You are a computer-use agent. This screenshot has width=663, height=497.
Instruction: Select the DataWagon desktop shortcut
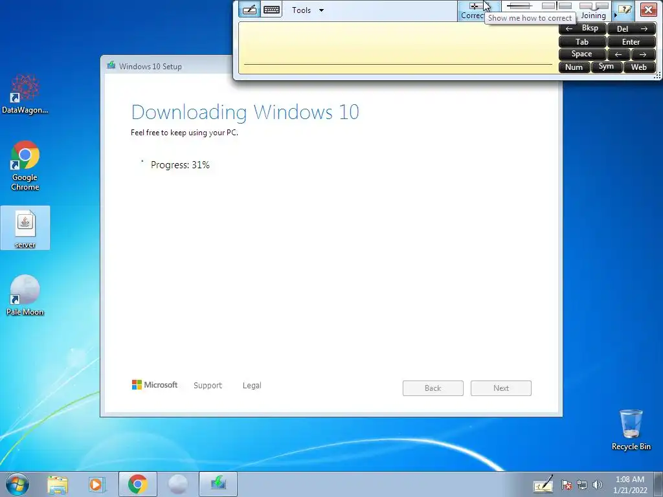click(x=25, y=94)
